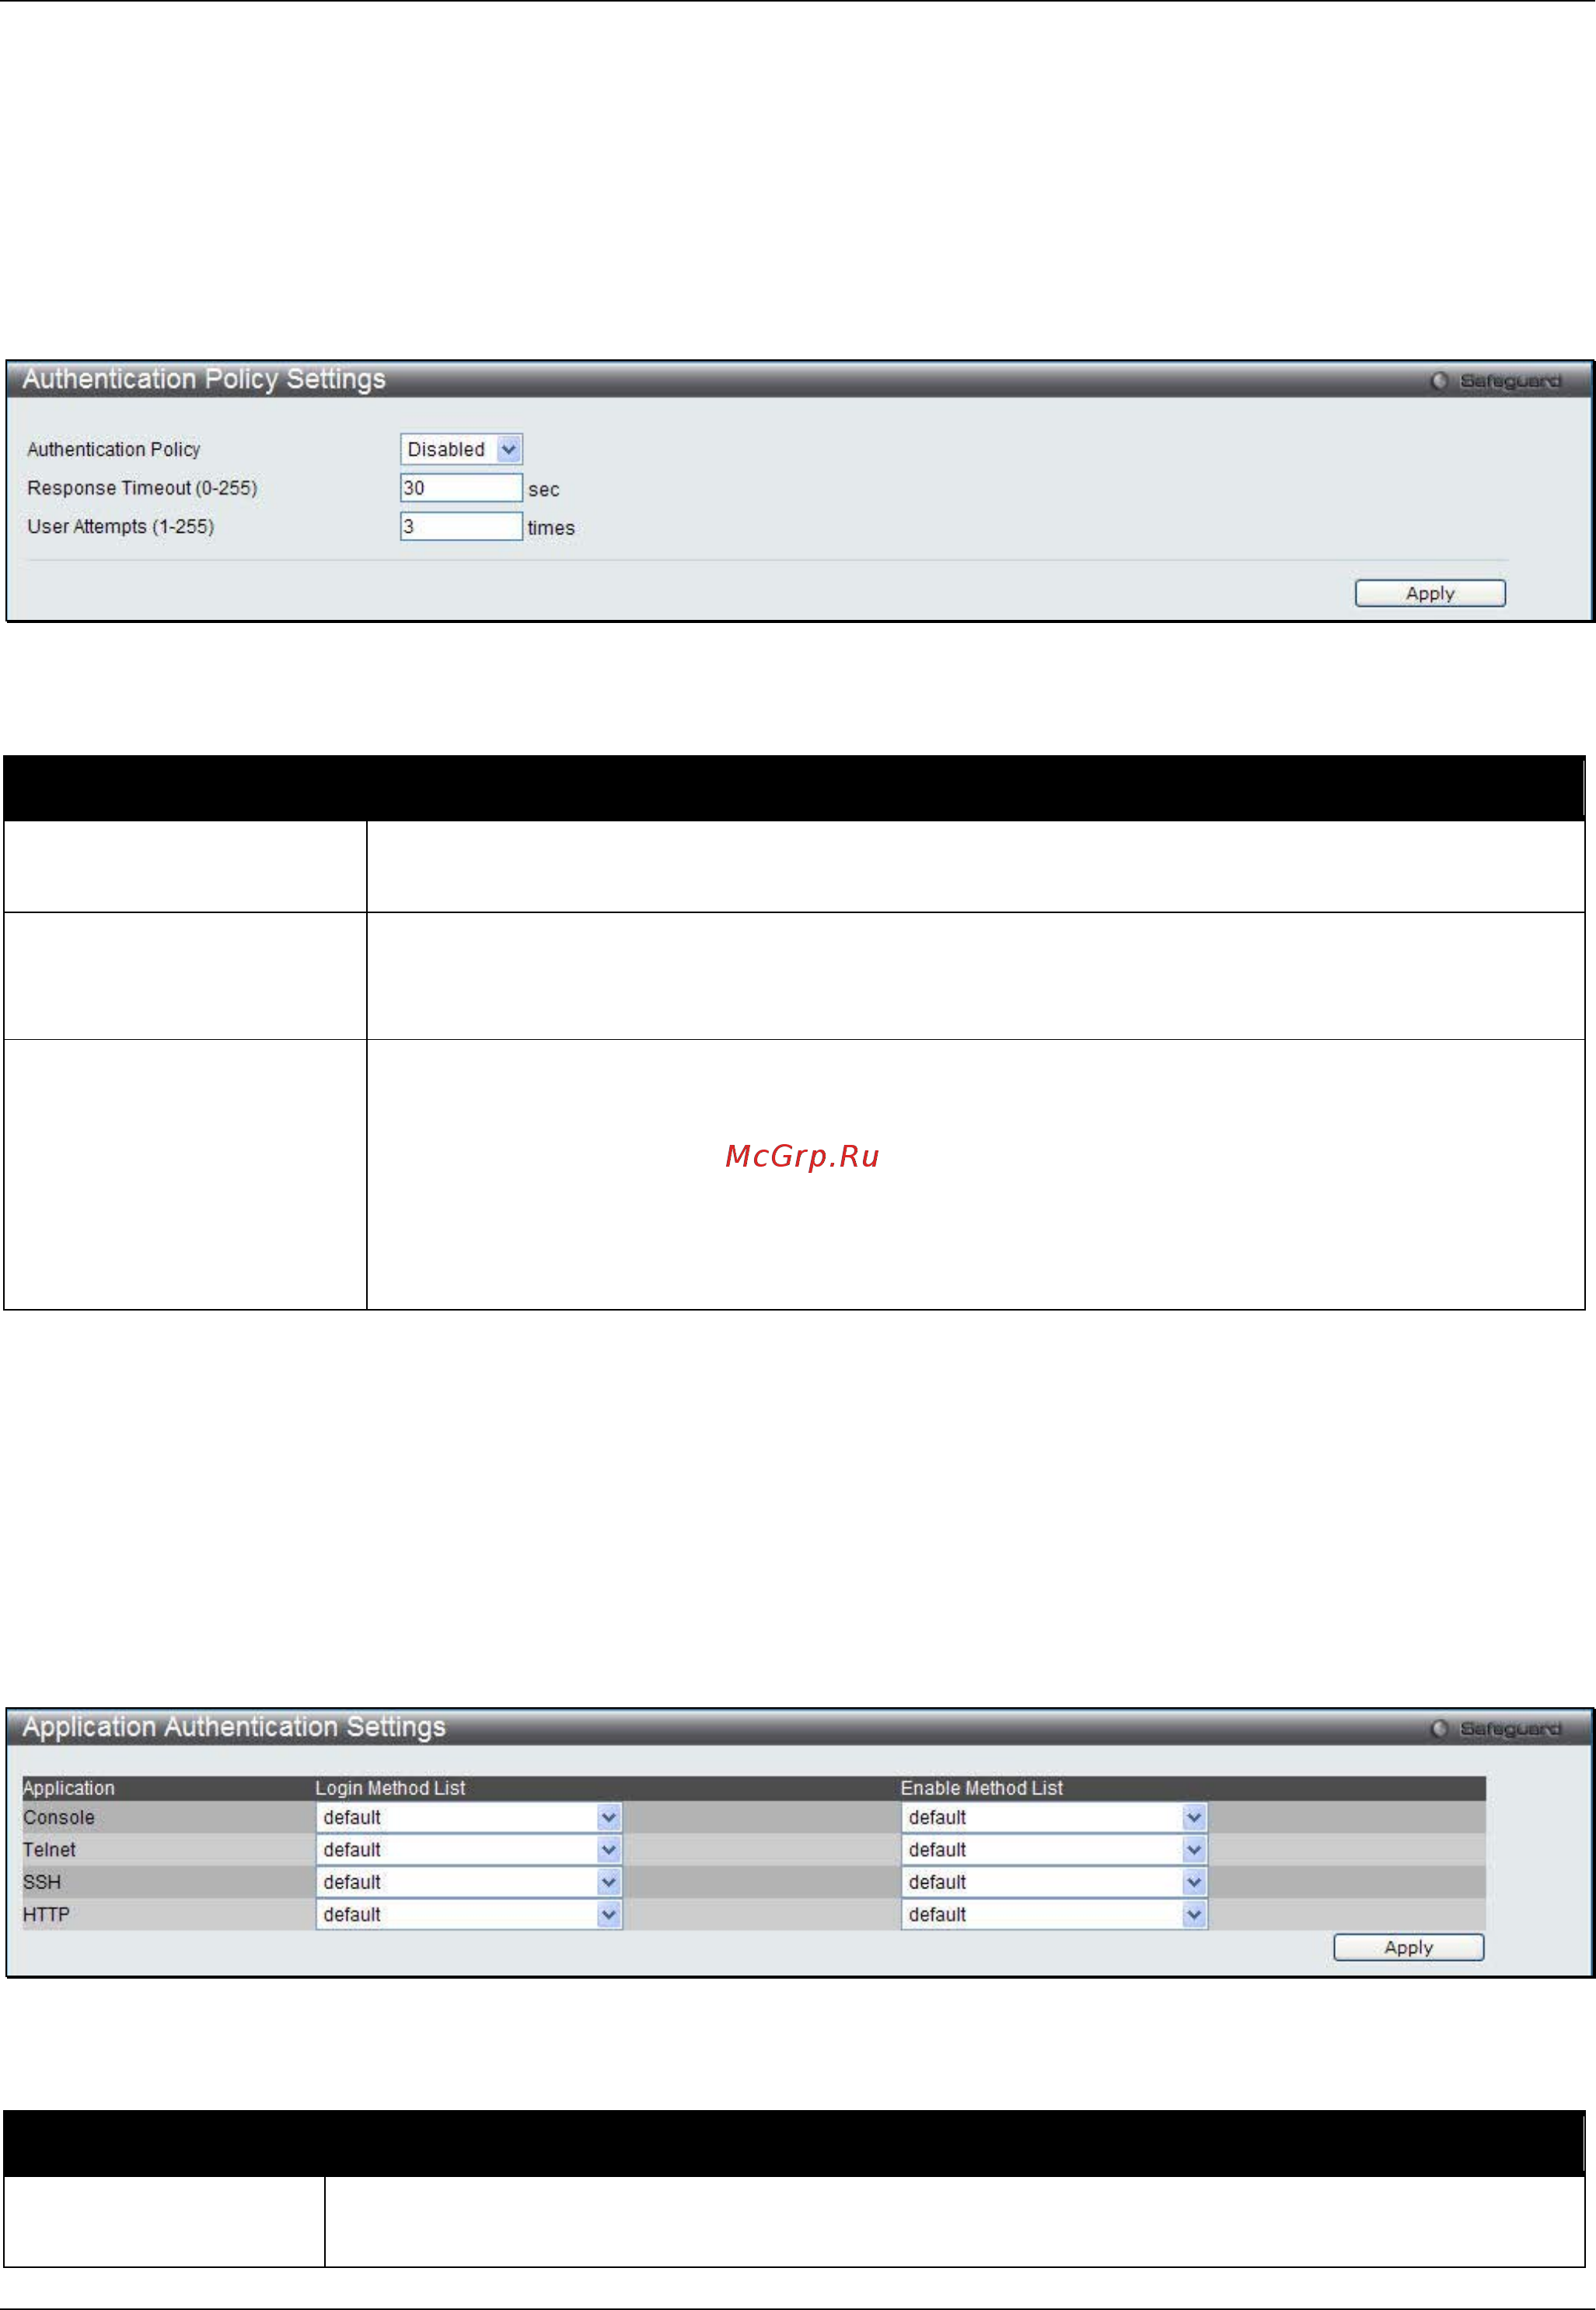Open SSH Enable Method List dropdown
The image size is (1596, 2310).
[x=1054, y=1881]
